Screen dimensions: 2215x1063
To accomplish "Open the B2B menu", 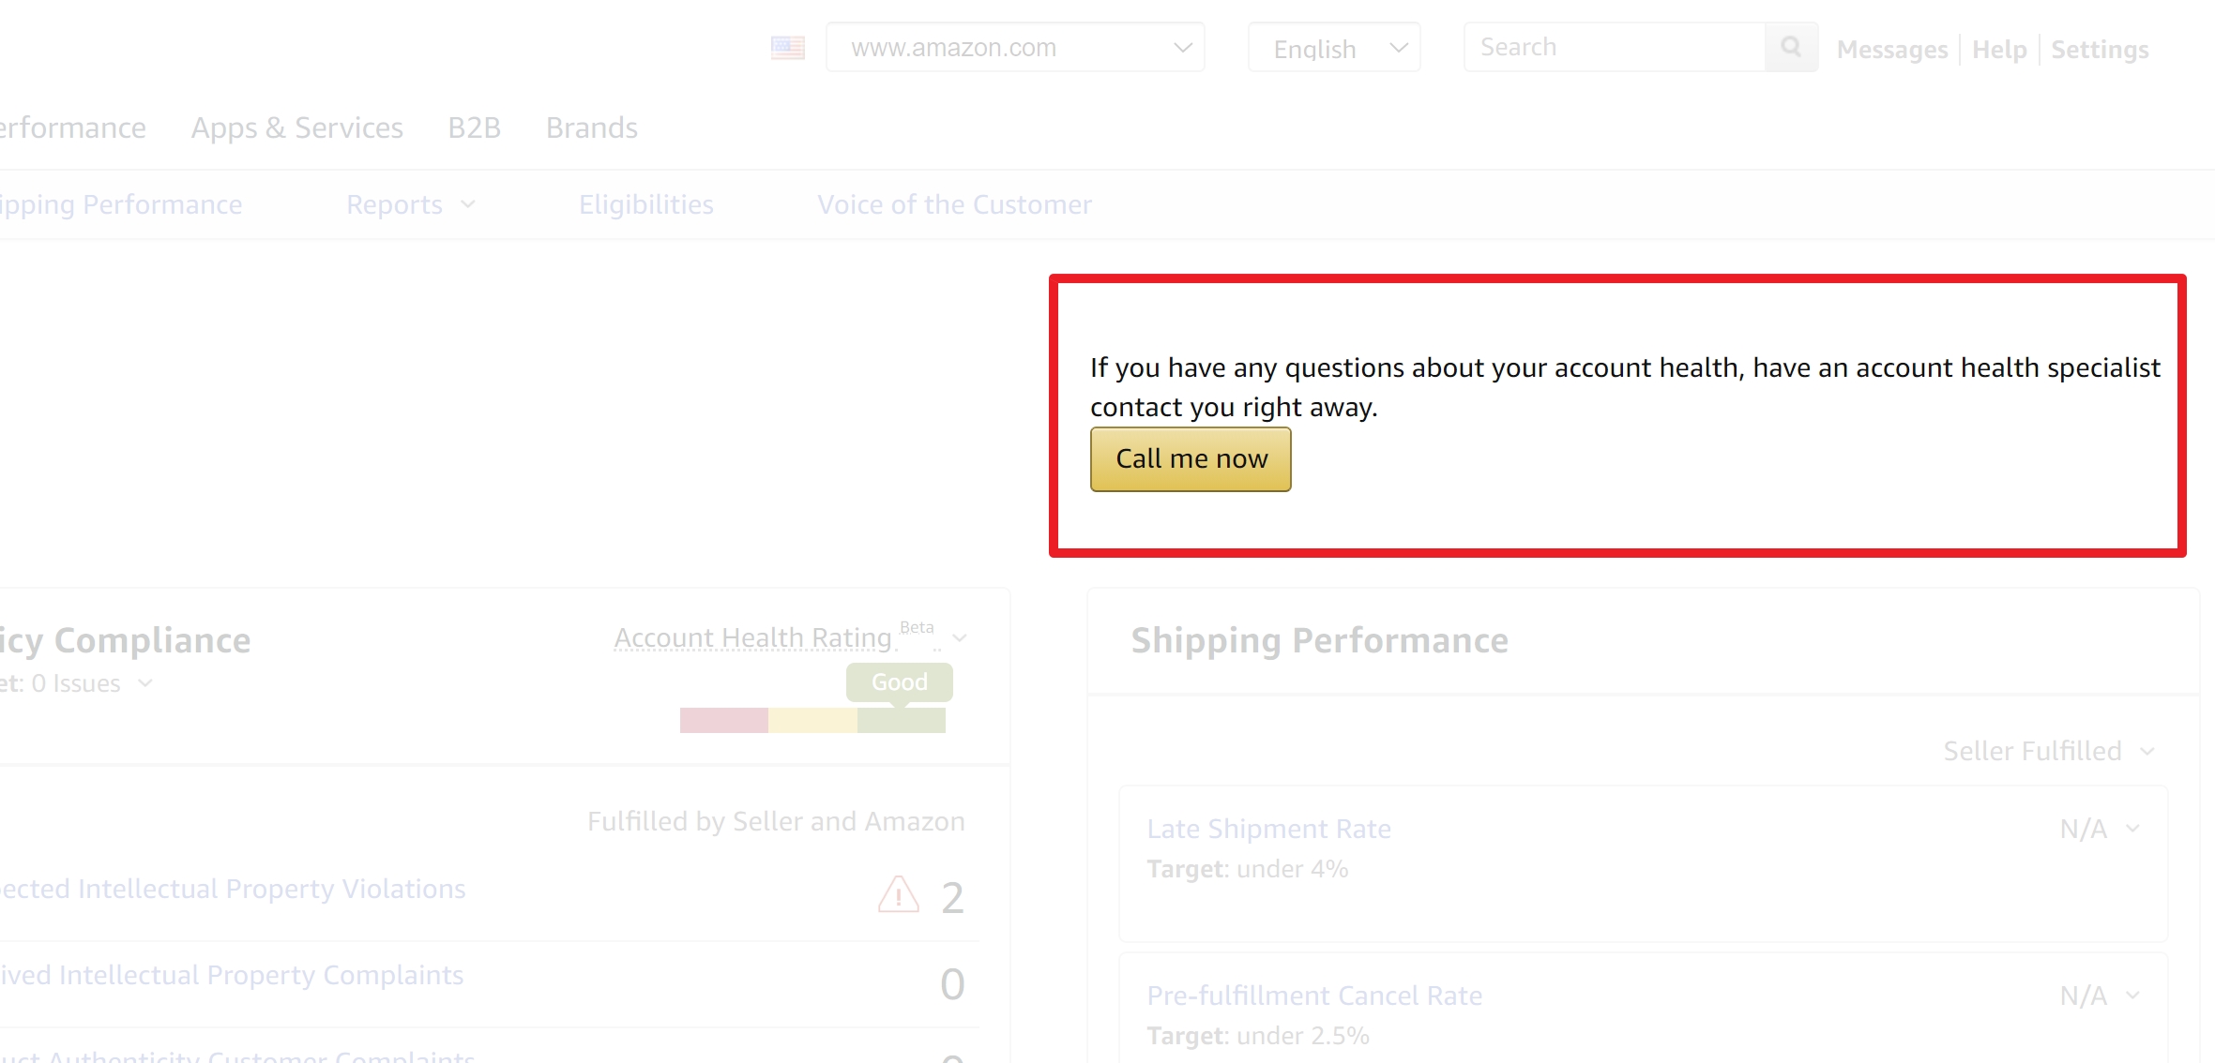I will pyautogui.click(x=475, y=127).
